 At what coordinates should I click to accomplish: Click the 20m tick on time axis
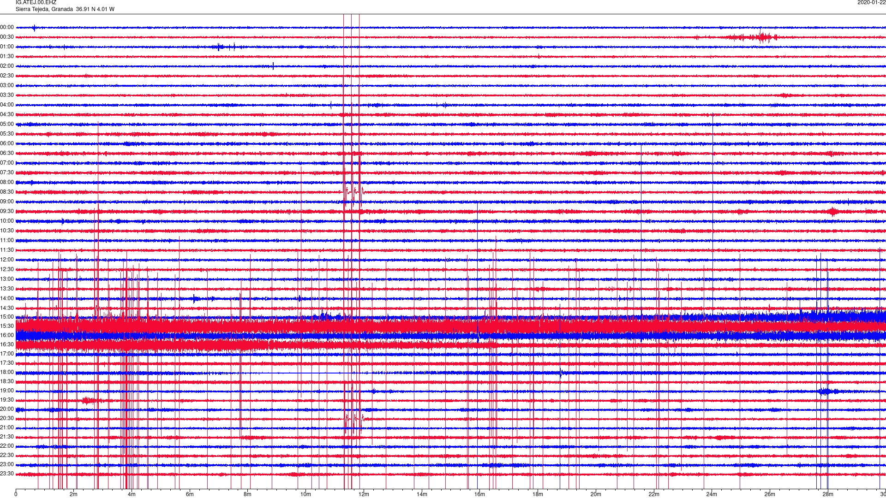pyautogui.click(x=596, y=494)
